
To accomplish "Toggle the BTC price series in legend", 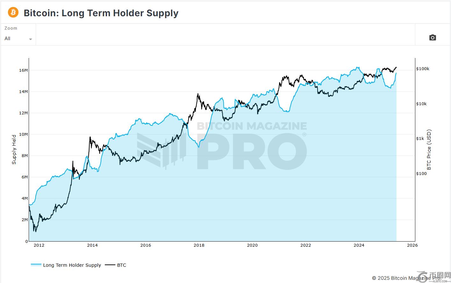I will point(122,265).
